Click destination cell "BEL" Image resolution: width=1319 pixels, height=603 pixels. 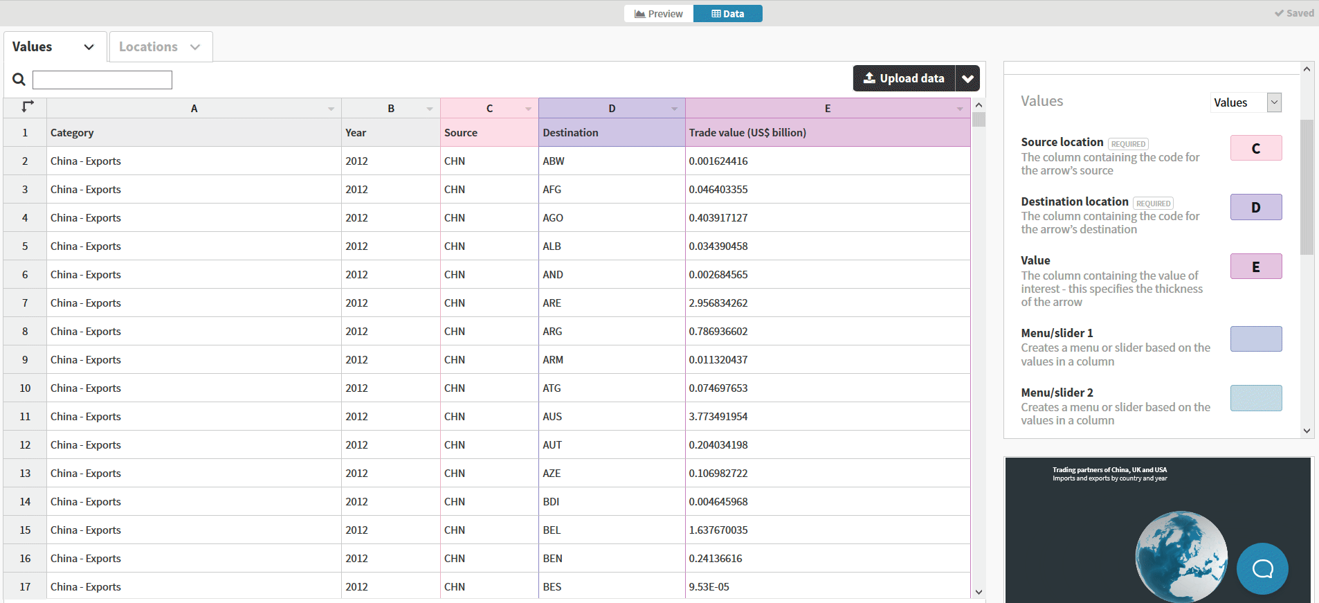point(612,530)
